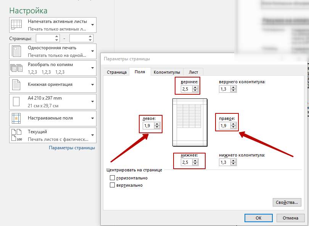This screenshot has height=226, width=309.
Task: Click the one-sided print icon
Action: (x=16, y=51)
